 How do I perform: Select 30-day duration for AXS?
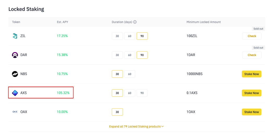(x=117, y=93)
